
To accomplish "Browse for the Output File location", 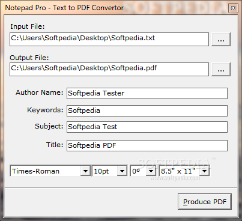I will coord(221,69).
